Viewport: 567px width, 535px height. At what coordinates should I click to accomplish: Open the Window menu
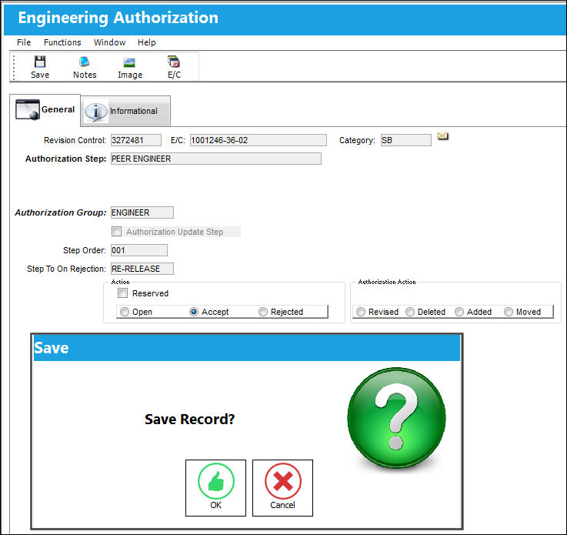(x=109, y=42)
